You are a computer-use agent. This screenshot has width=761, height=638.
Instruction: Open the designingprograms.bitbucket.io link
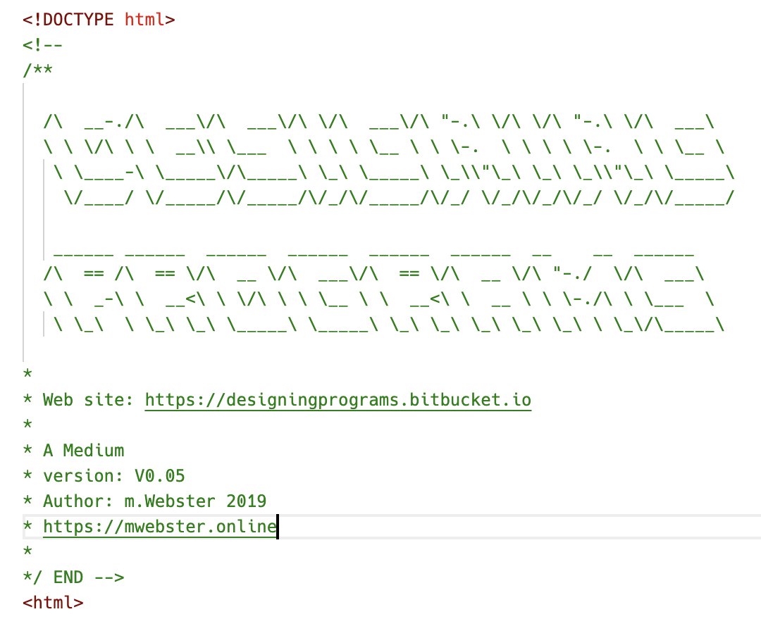338,400
